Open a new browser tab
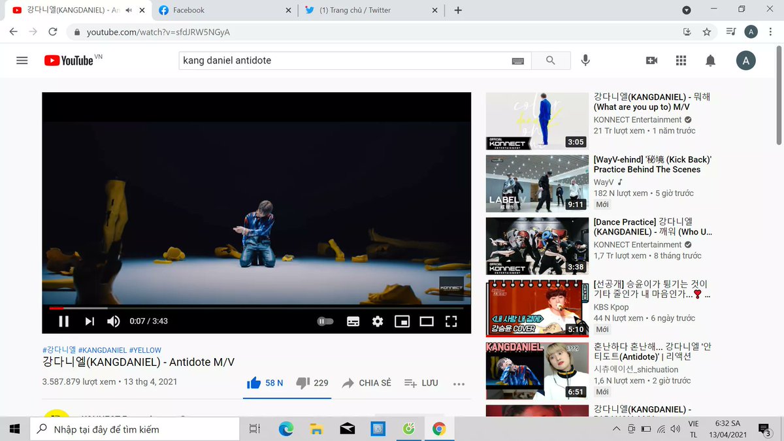The image size is (784, 441). pos(458,10)
